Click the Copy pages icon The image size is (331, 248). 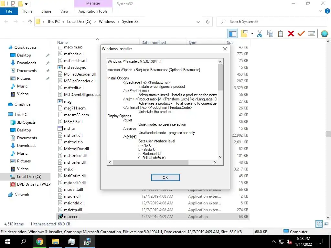[x=270, y=34]
